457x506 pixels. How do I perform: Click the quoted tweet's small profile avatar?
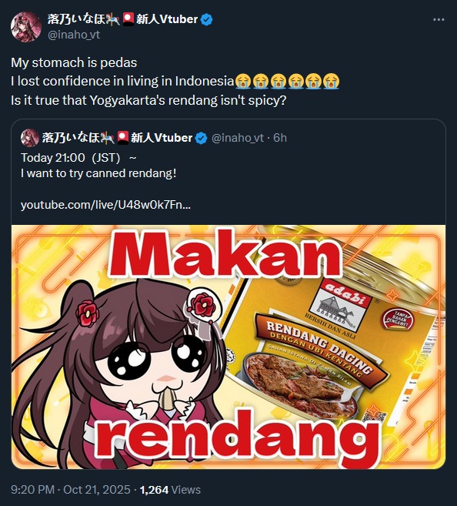pos(30,138)
